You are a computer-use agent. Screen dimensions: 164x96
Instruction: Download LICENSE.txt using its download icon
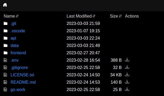(127, 74)
